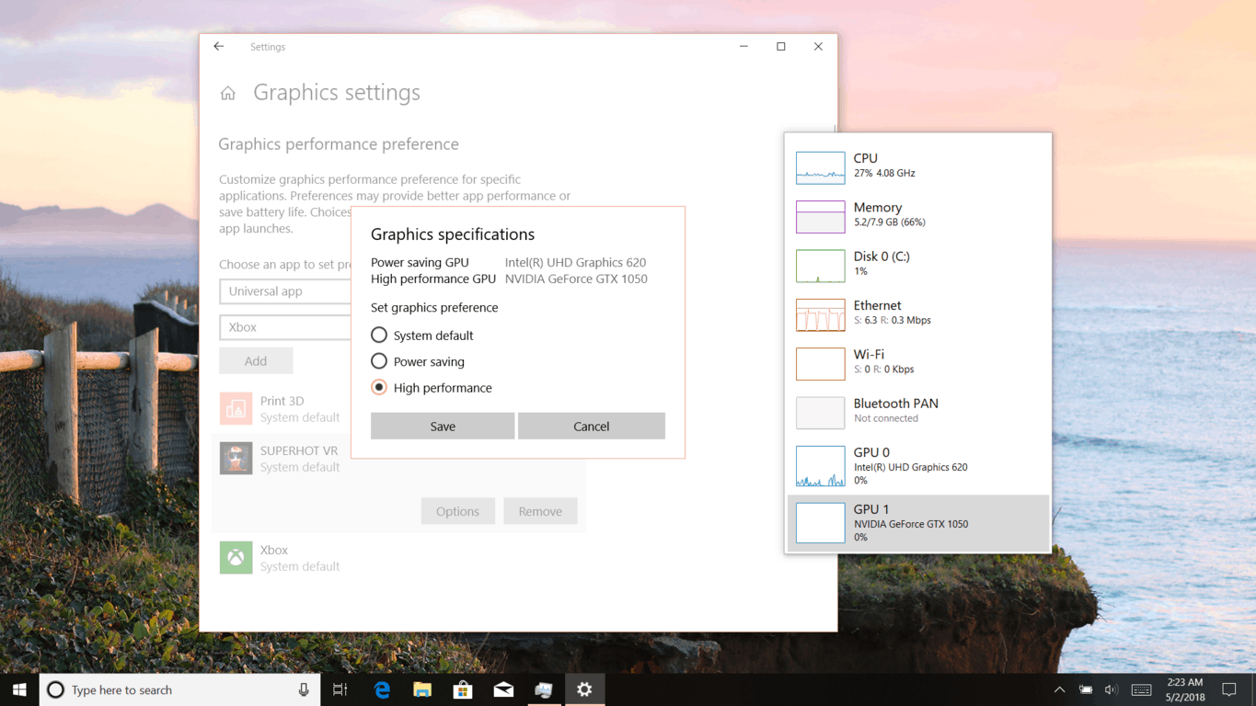Open the Windows Start menu
This screenshot has width=1256, height=706.
19,689
